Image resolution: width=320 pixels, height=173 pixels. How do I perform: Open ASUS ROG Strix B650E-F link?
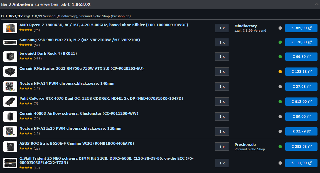click(x=77, y=144)
